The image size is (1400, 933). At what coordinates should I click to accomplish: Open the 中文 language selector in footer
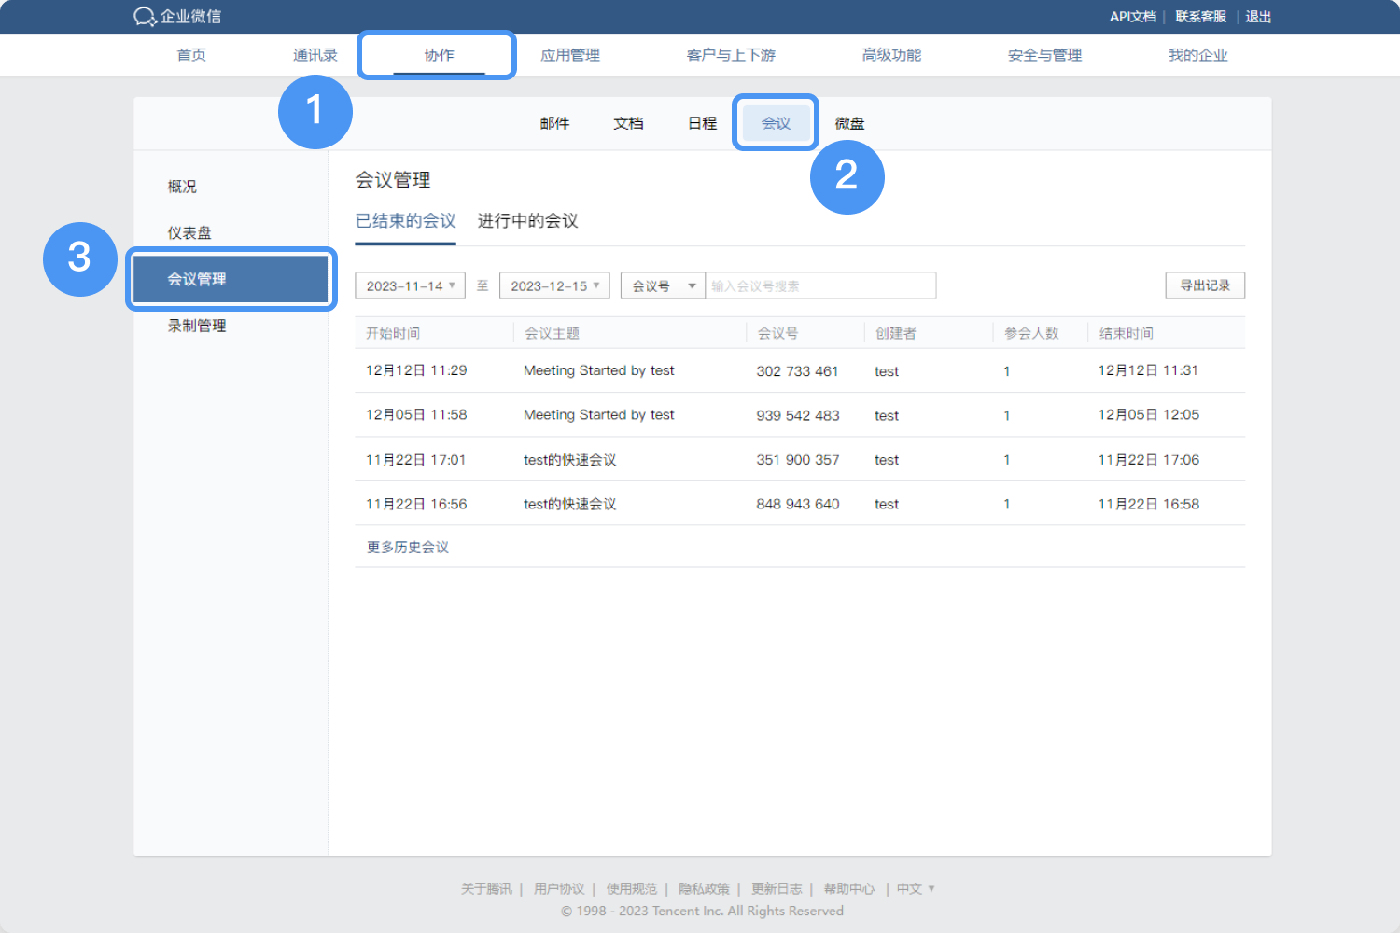tap(915, 888)
